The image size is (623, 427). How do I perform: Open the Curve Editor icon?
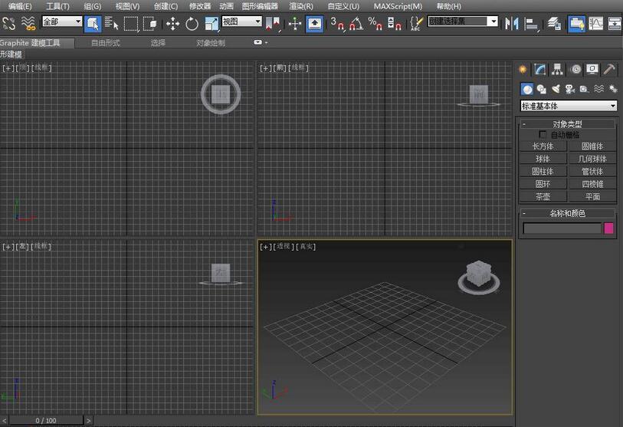coord(595,24)
